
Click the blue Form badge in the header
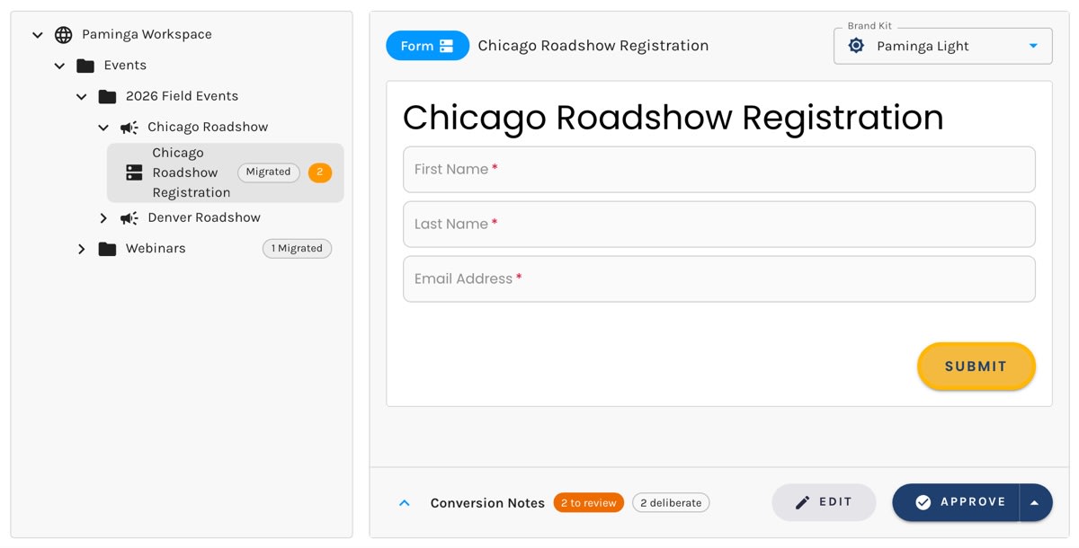(427, 46)
